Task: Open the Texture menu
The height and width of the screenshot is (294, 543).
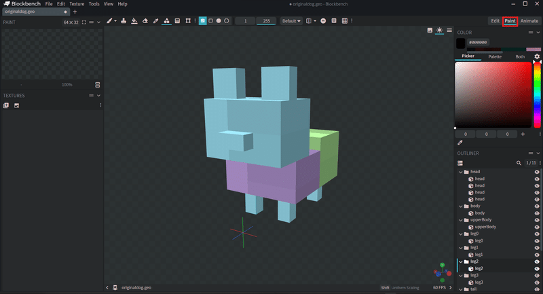Action: click(77, 4)
